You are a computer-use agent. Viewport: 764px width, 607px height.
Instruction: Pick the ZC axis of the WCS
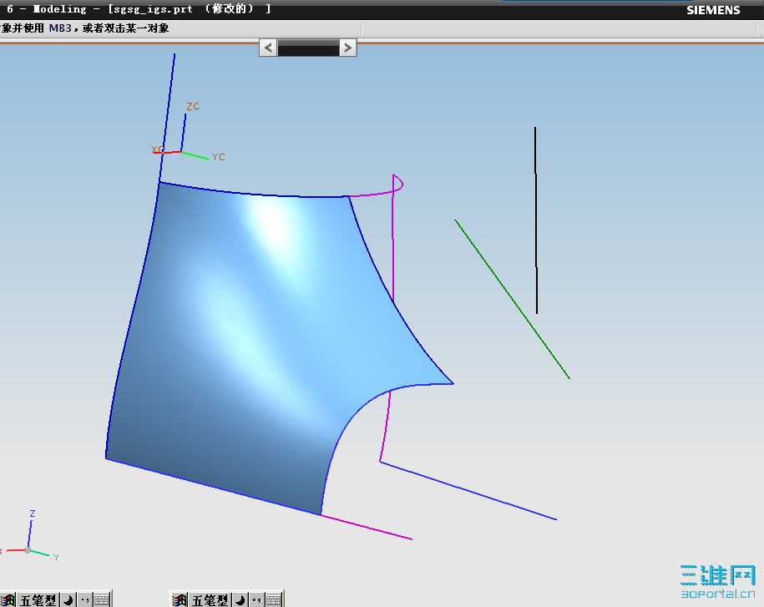pyautogui.click(x=183, y=133)
